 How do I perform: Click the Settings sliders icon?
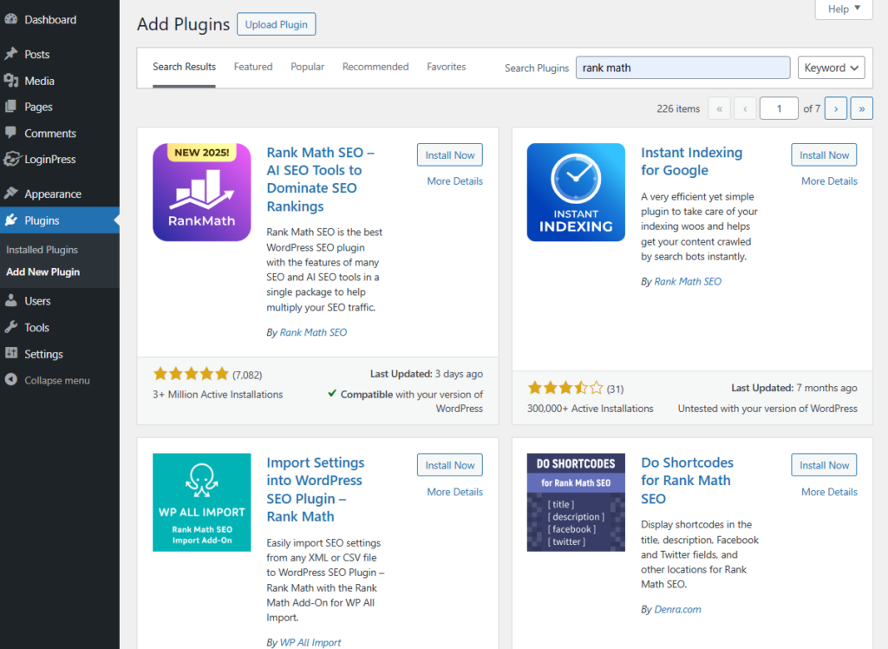tap(10, 353)
